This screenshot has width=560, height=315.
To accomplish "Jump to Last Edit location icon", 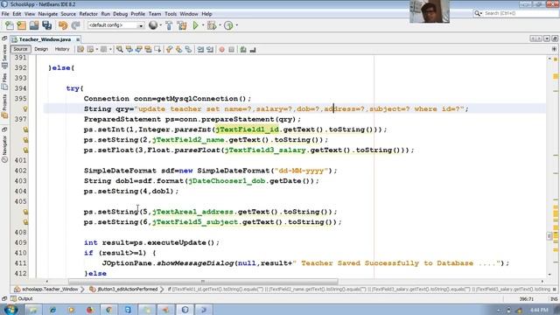I will tap(80, 49).
